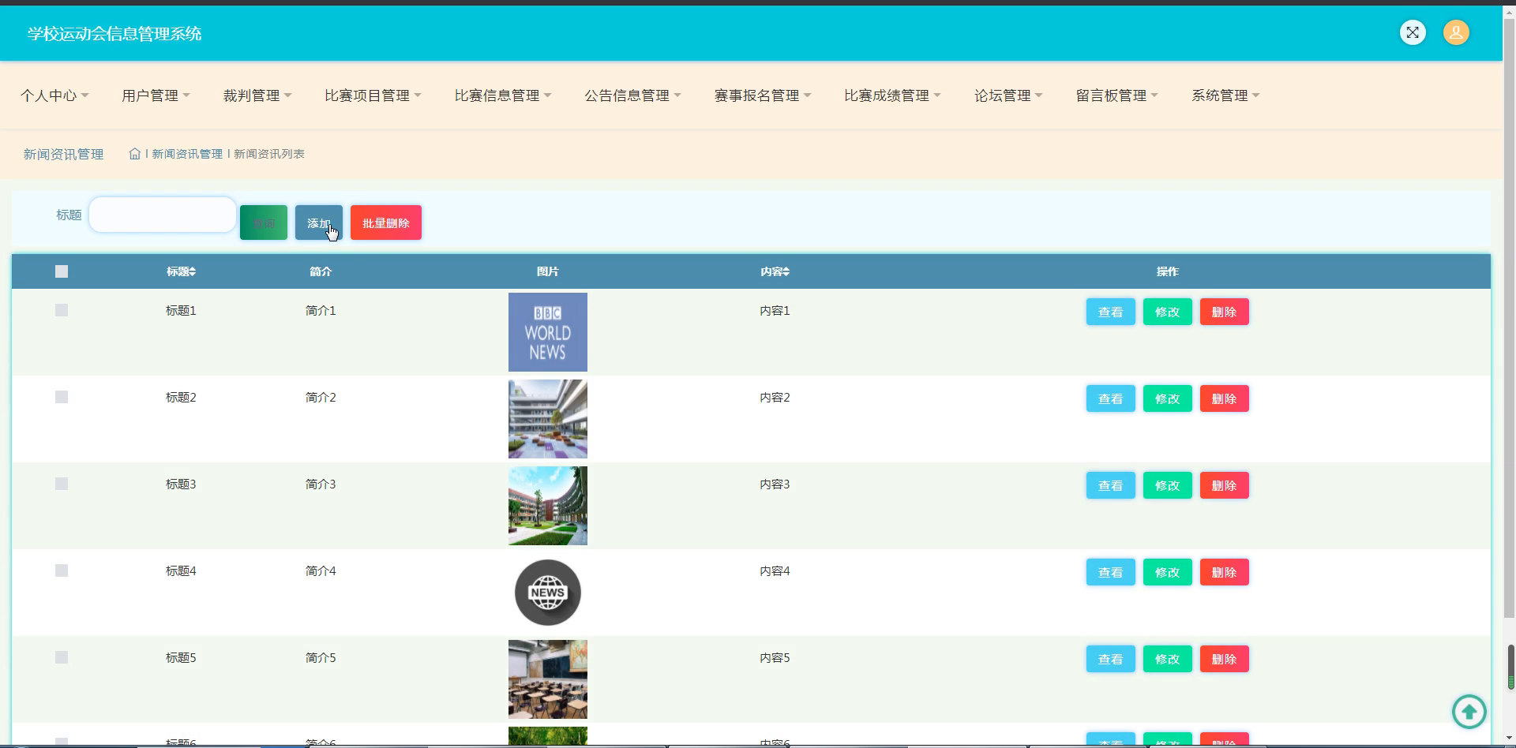Expand the 用户管理 menu
This screenshot has height=748, width=1516.
point(156,95)
